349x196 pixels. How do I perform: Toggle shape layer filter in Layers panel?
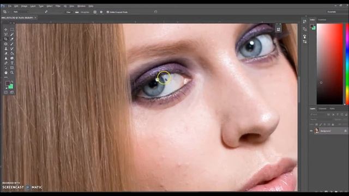342,114
